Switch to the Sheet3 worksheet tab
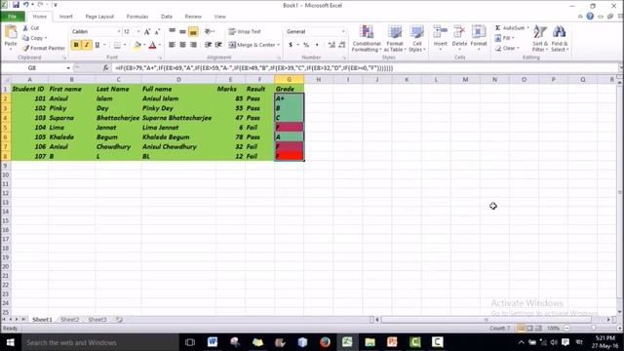624x351 pixels. (97, 320)
